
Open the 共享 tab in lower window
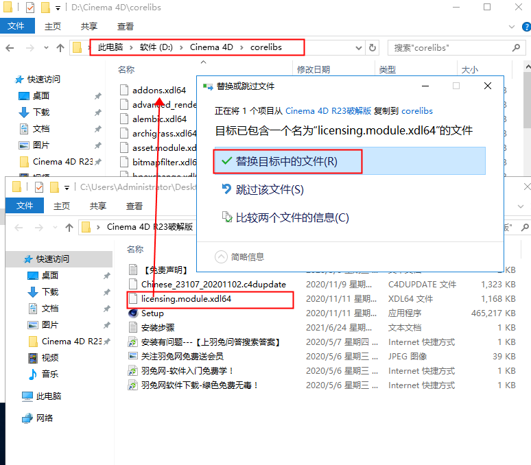click(x=97, y=206)
